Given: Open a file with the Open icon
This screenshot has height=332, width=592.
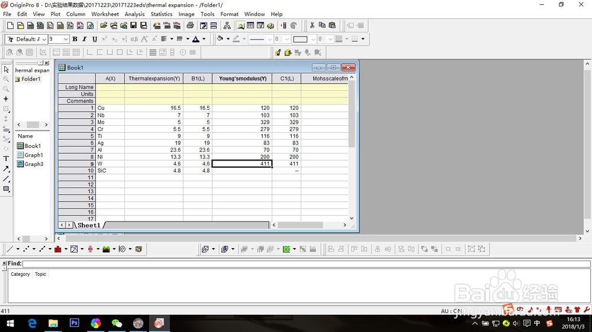Looking at the screenshot, I should pos(104,25).
